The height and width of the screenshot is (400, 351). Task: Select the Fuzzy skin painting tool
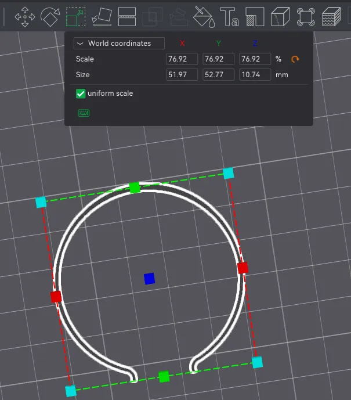331,16
